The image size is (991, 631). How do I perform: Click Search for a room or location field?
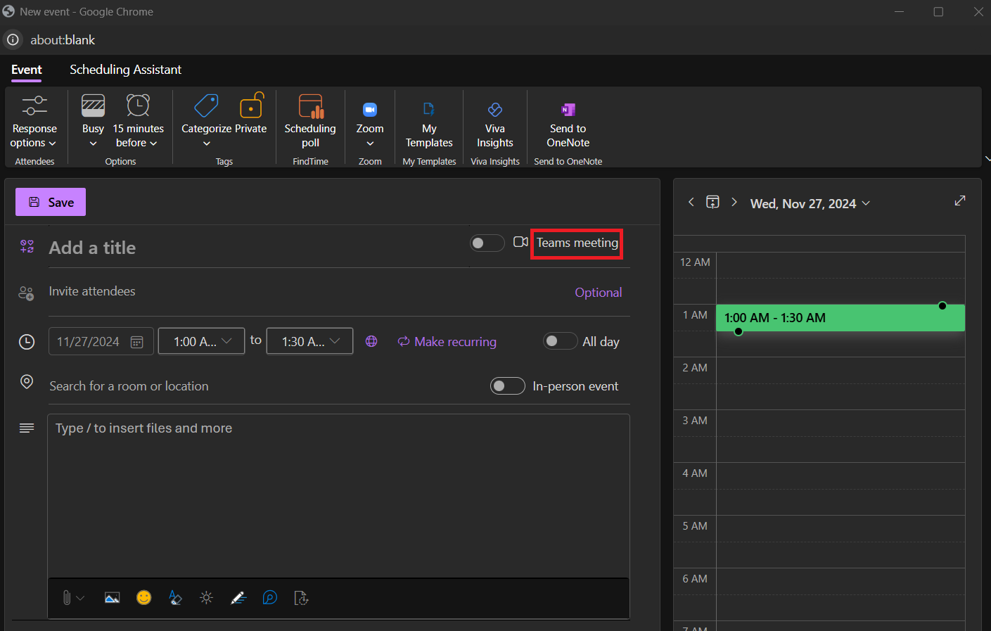point(266,386)
